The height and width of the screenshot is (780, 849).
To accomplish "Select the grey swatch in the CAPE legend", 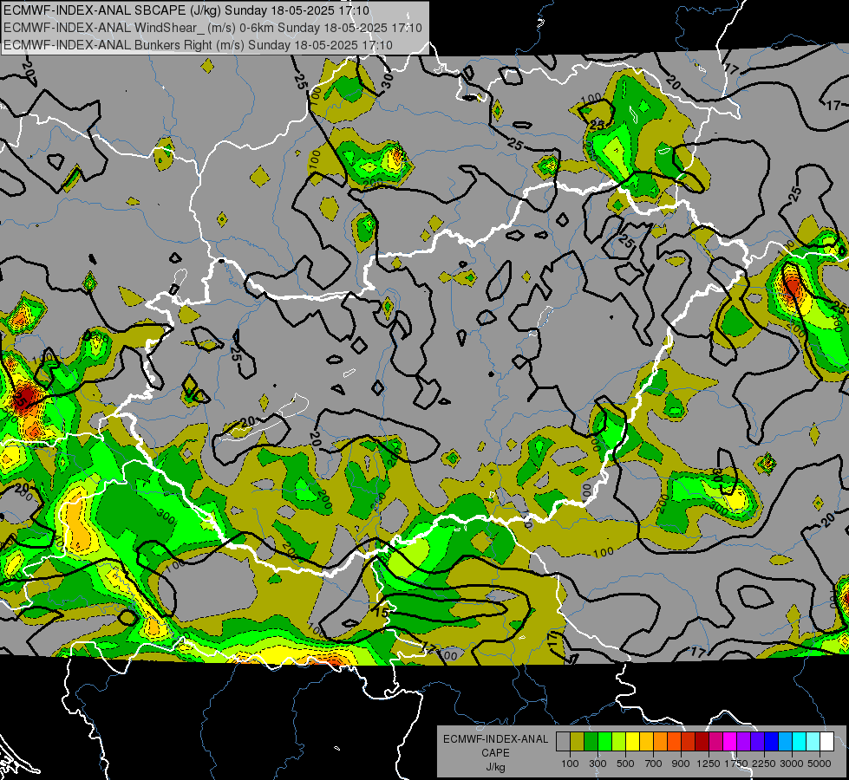I will point(564,742).
